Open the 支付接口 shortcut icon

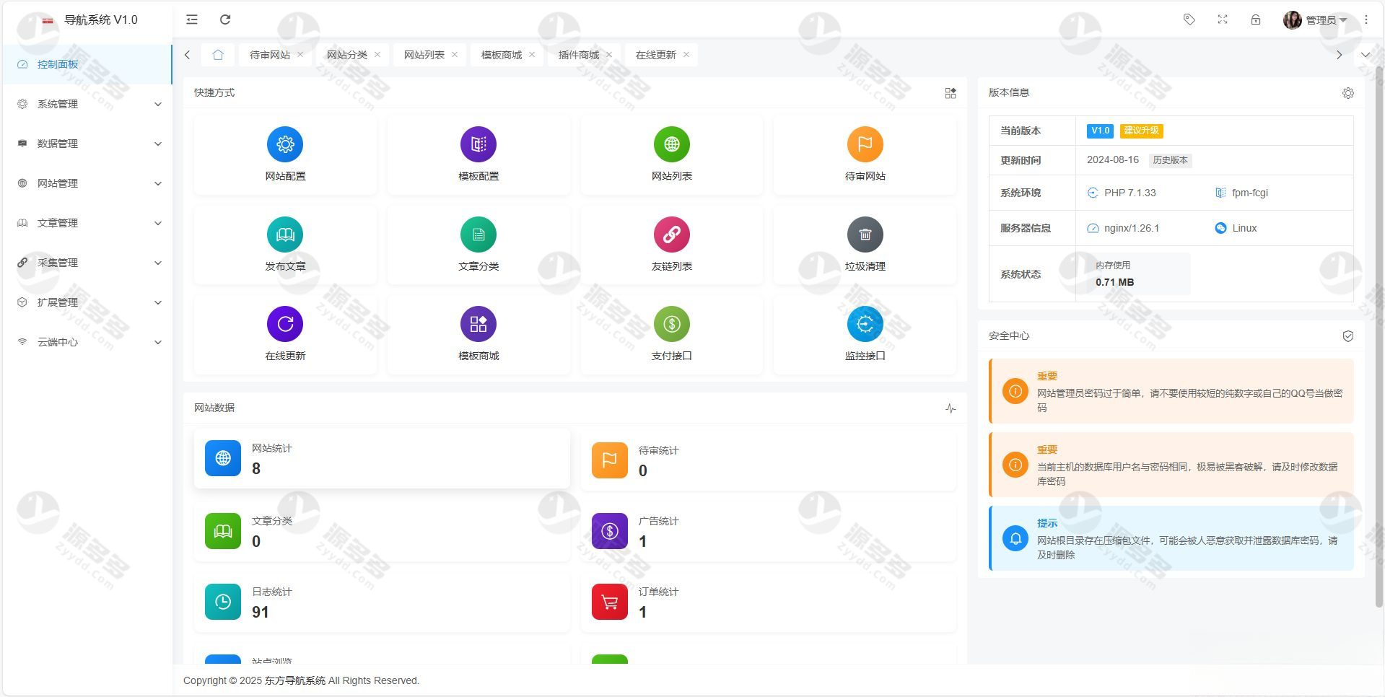672,324
